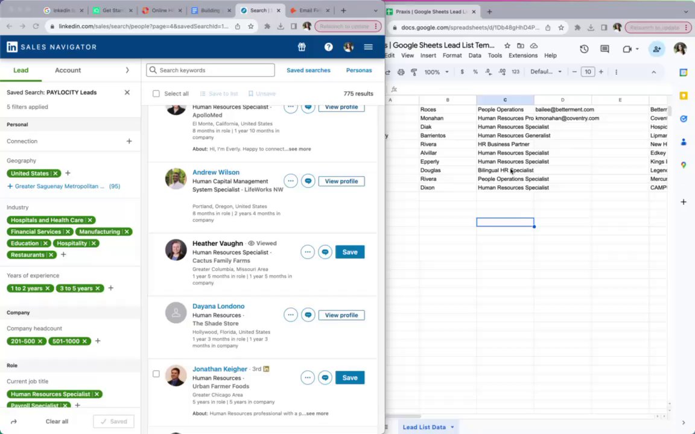Open the zoom 100% dropdown in Sheets
The width and height of the screenshot is (695, 434).
point(437,72)
